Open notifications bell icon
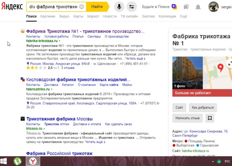This screenshot has height=166, width=232. point(198,7)
